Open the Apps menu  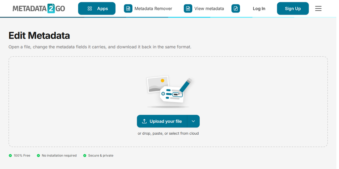[x=97, y=9]
